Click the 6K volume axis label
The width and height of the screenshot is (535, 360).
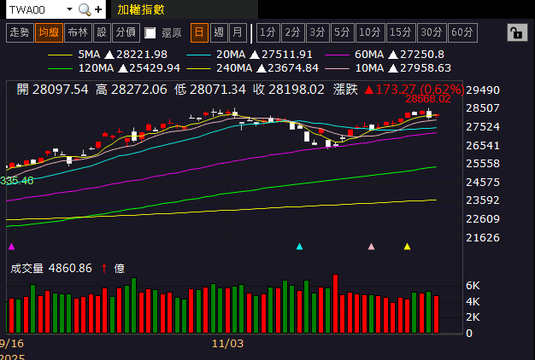[473, 286]
